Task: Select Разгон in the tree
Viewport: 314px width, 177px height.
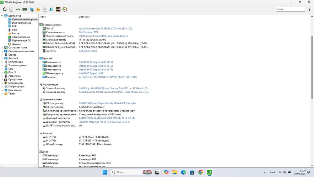Action: 16,33
